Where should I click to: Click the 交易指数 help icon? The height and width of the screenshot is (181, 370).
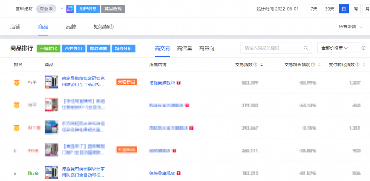[255, 65]
